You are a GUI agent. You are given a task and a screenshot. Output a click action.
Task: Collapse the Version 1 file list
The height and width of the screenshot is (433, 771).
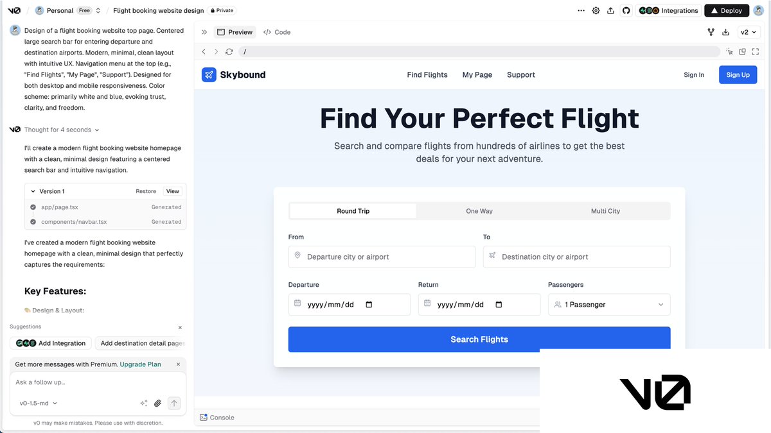33,191
